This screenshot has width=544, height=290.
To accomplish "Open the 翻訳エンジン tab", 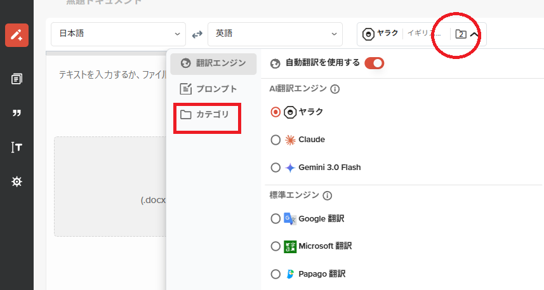I will (x=213, y=63).
